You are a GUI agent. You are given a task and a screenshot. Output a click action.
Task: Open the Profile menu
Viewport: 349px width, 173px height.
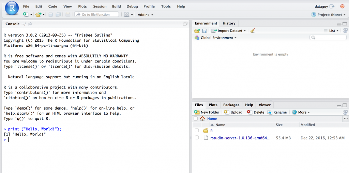149,6
